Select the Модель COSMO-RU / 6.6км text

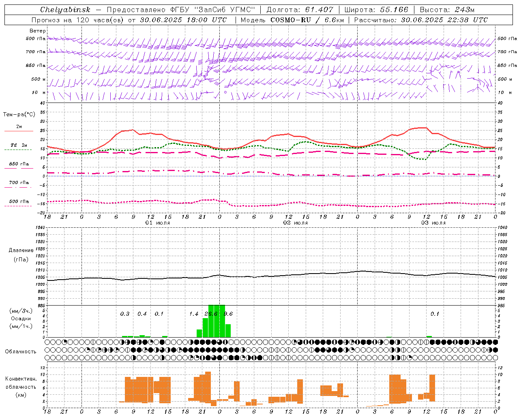tap(292, 20)
